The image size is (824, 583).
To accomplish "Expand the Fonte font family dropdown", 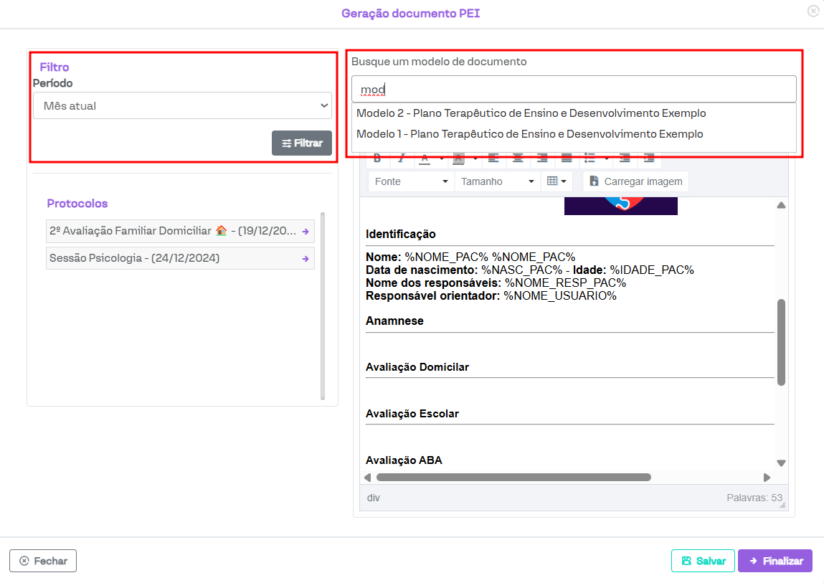I will pyautogui.click(x=411, y=181).
